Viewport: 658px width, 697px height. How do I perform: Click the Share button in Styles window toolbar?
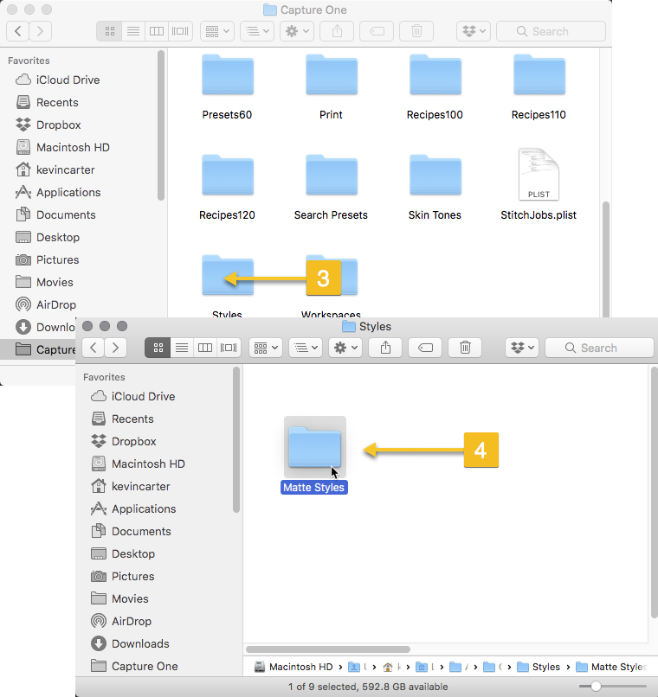384,348
